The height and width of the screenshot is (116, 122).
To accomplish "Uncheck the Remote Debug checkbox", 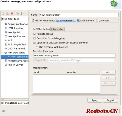I will (35, 34).
